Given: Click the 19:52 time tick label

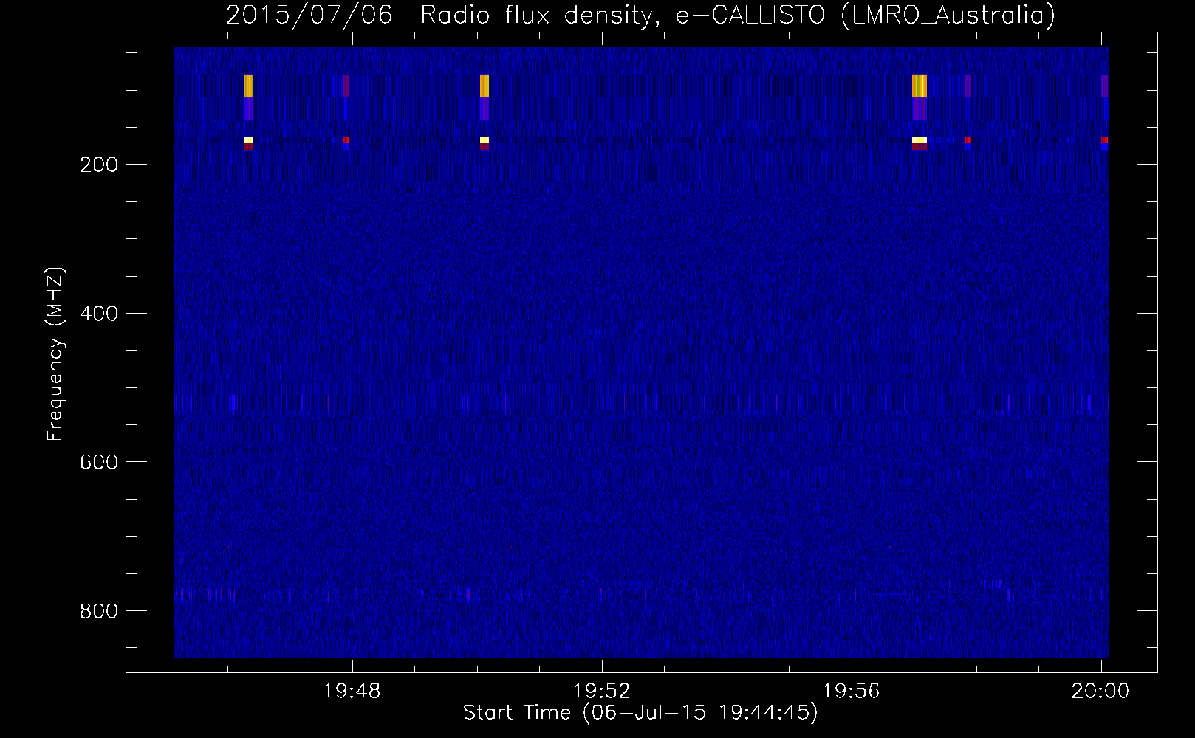Looking at the screenshot, I should 601,692.
